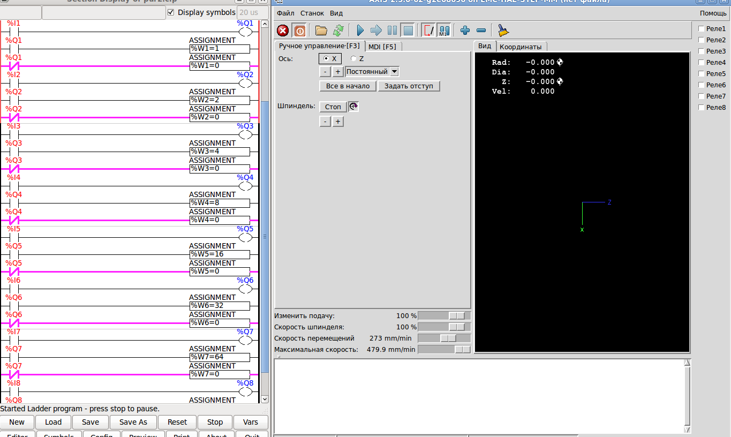This screenshot has width=731, height=437.
Task: Clear live plot with the broom icon
Action: point(503,31)
